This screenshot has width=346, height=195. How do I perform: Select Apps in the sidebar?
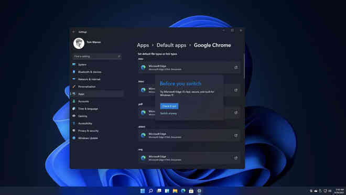pos(96,94)
